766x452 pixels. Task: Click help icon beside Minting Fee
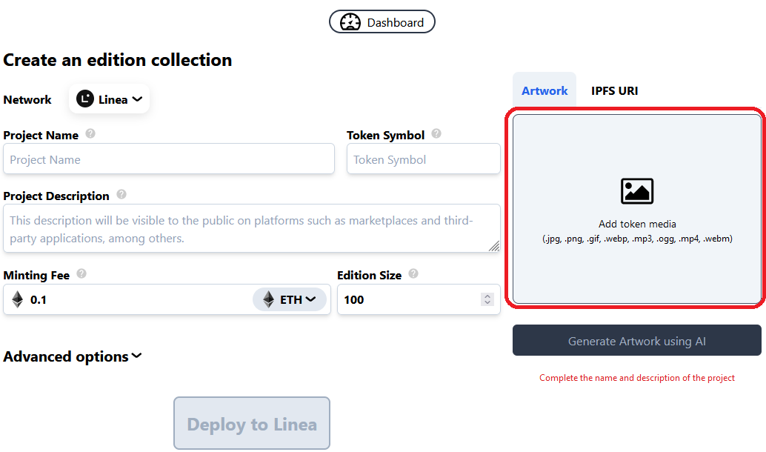(81, 274)
